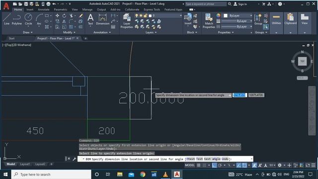The width and height of the screenshot is (318, 179).
Task: Toggle object snap tracking in status bar
Action: coord(239,166)
